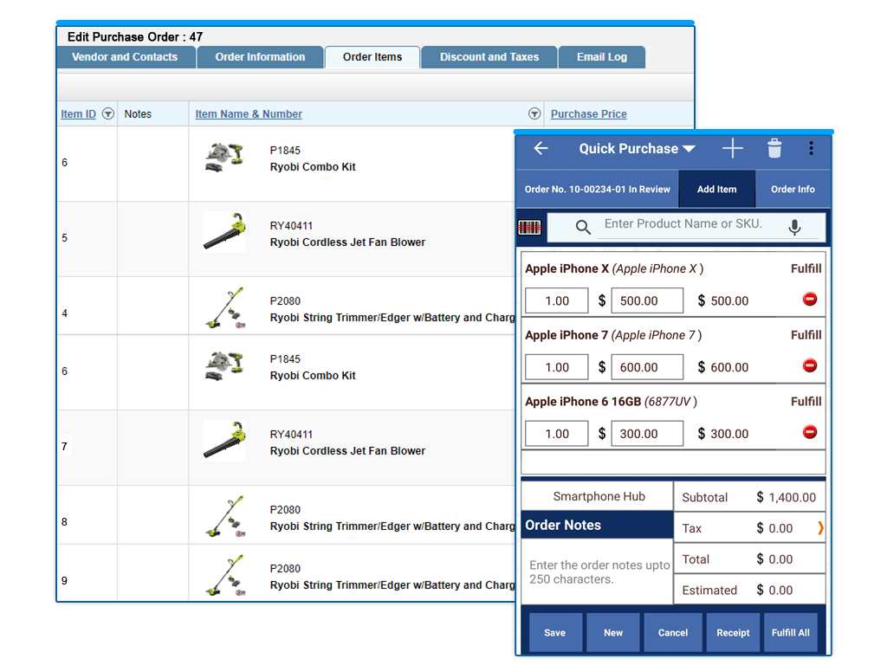
Task: Click the Fulfill All button
Action: point(791,633)
